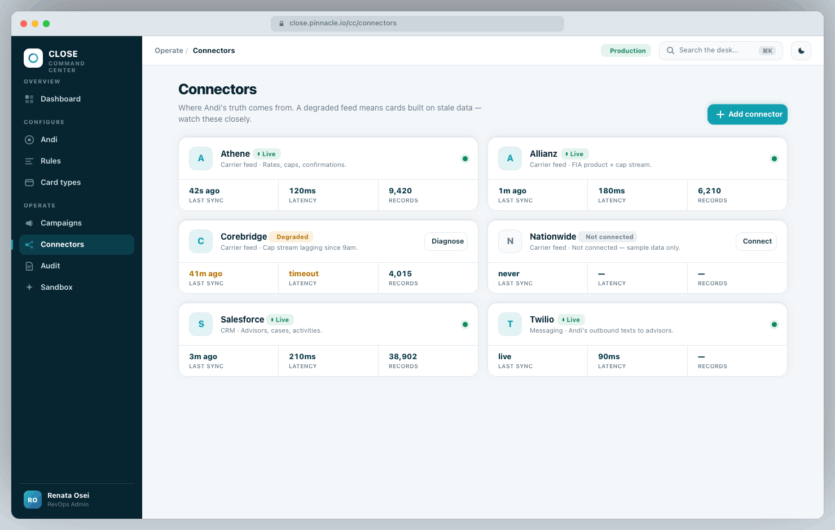
Task: Click the Salesforce Live badge
Action: [280, 320]
